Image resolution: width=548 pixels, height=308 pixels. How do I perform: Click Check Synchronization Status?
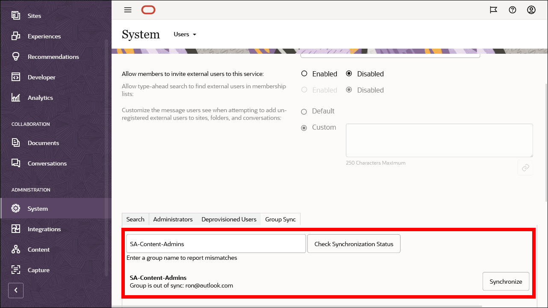tap(354, 244)
